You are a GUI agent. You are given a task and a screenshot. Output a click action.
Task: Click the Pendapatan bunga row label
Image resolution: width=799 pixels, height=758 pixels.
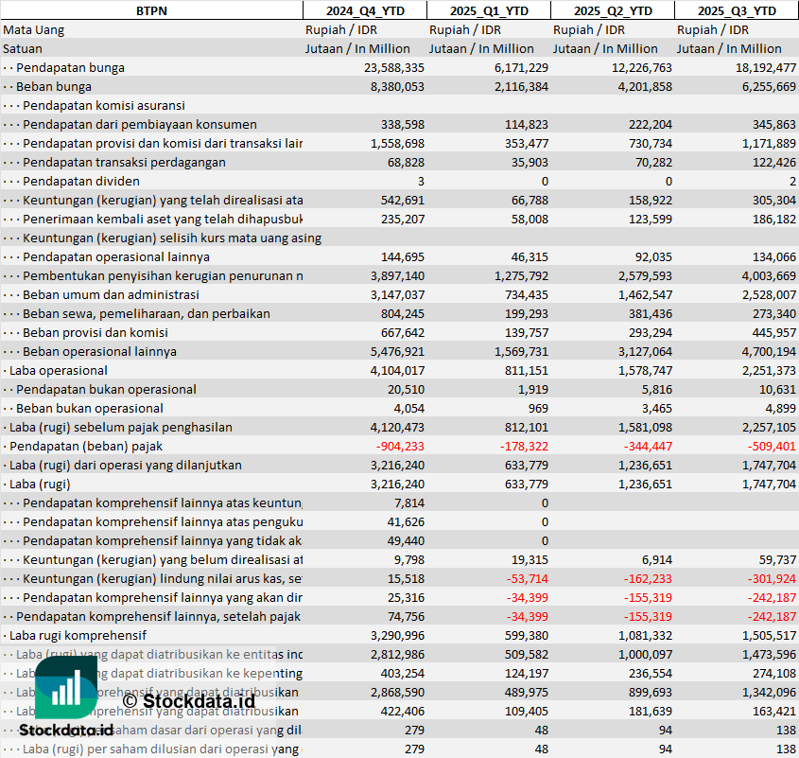point(70,67)
